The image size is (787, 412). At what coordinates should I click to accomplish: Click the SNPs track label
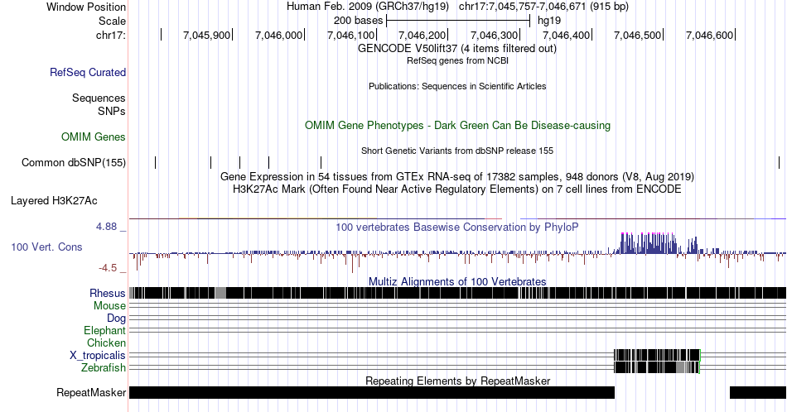(x=112, y=111)
